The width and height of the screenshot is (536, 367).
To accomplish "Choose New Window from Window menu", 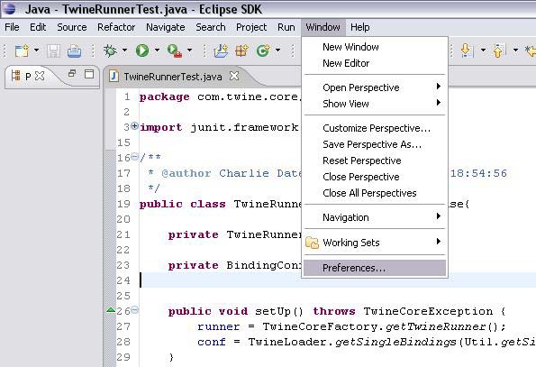I will pos(375,47).
